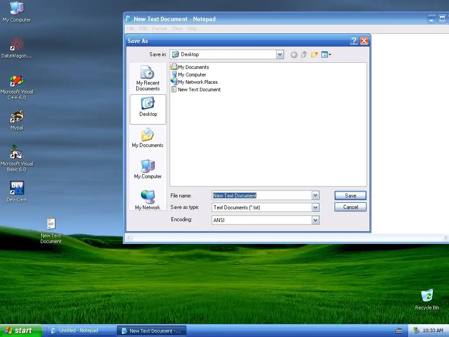Click Notepad horizontal scrollbar left arrow
Image resolution: width=449 pixels, height=337 pixels.
click(129, 237)
